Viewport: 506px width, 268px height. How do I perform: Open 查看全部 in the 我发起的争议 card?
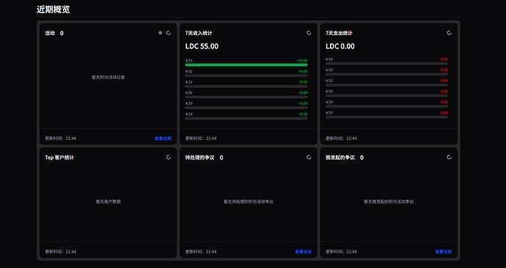(x=444, y=252)
